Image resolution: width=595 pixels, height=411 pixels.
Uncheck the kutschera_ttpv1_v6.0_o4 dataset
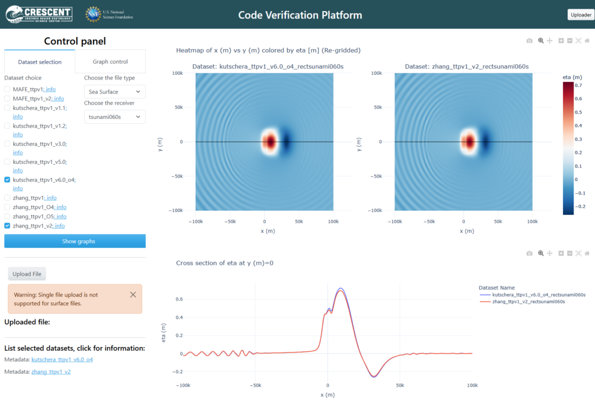coord(7,180)
